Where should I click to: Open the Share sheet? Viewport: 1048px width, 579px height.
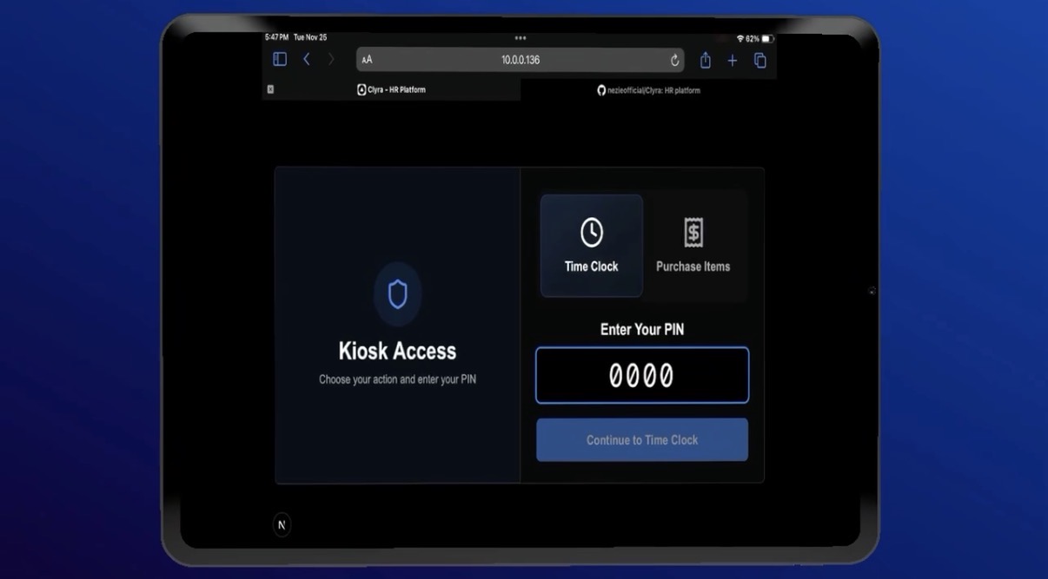[x=706, y=60]
